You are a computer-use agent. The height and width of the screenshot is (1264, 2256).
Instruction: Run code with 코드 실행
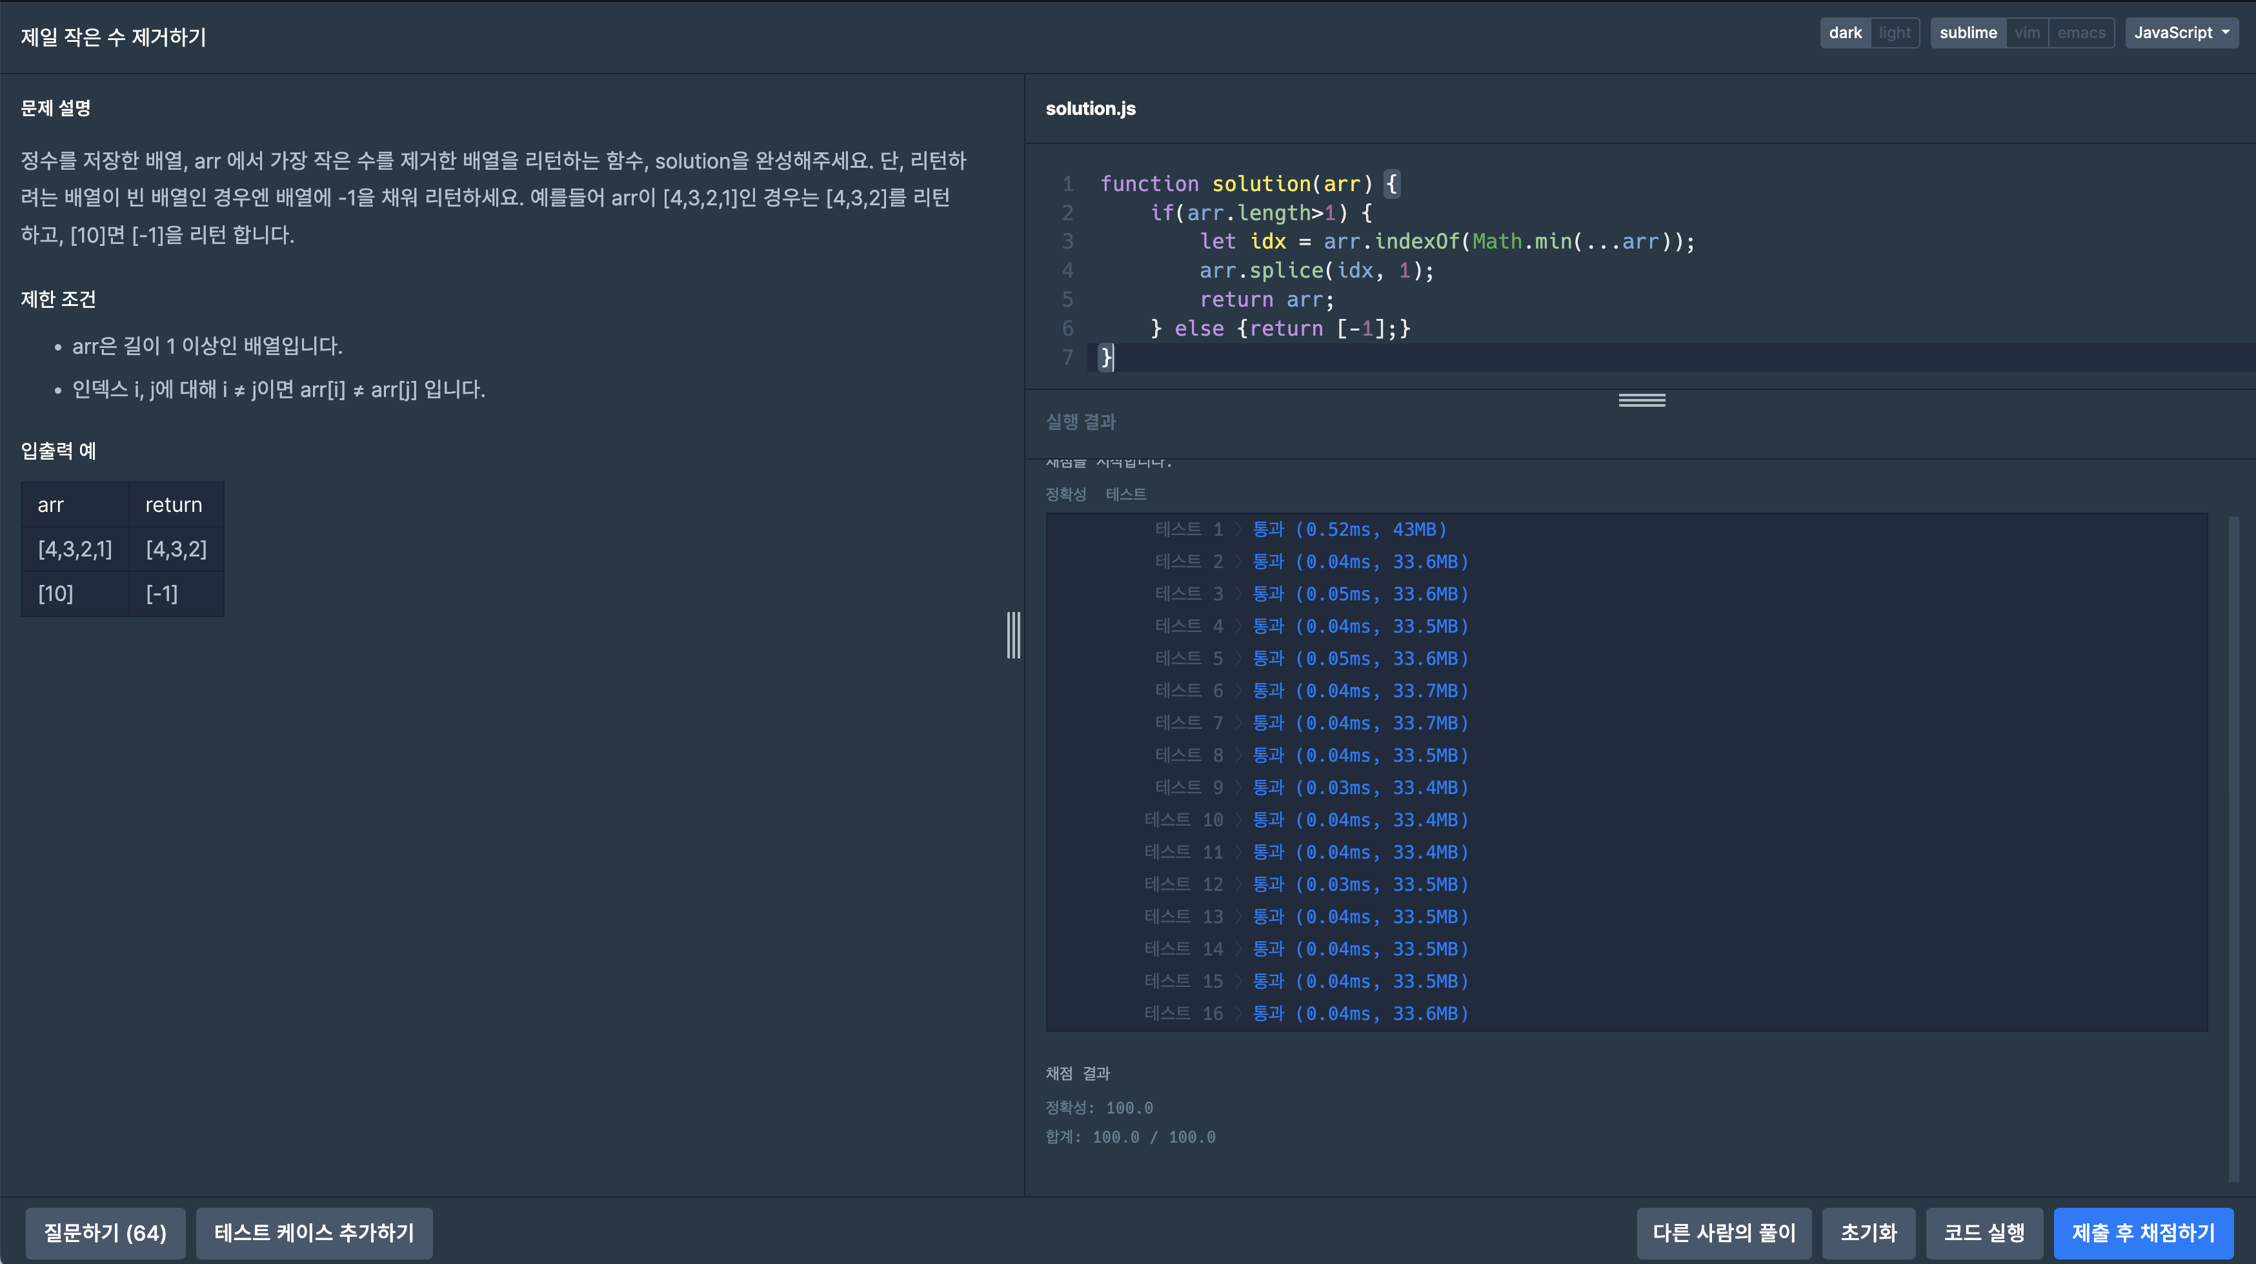click(1984, 1232)
